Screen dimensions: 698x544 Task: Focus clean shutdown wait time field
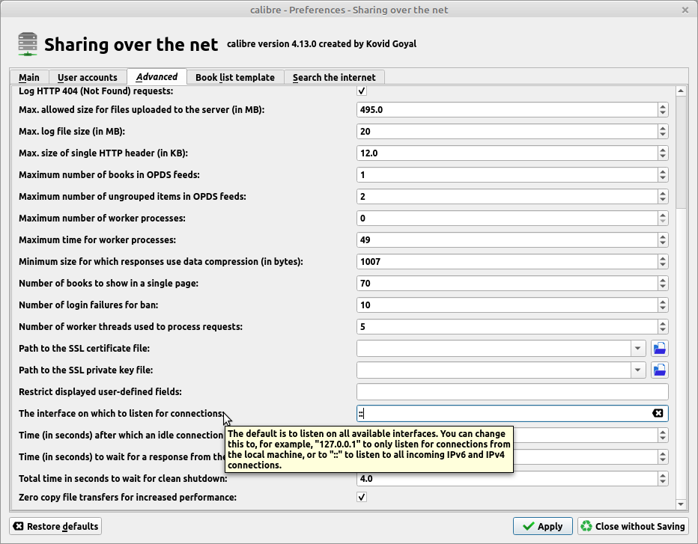tap(507, 479)
